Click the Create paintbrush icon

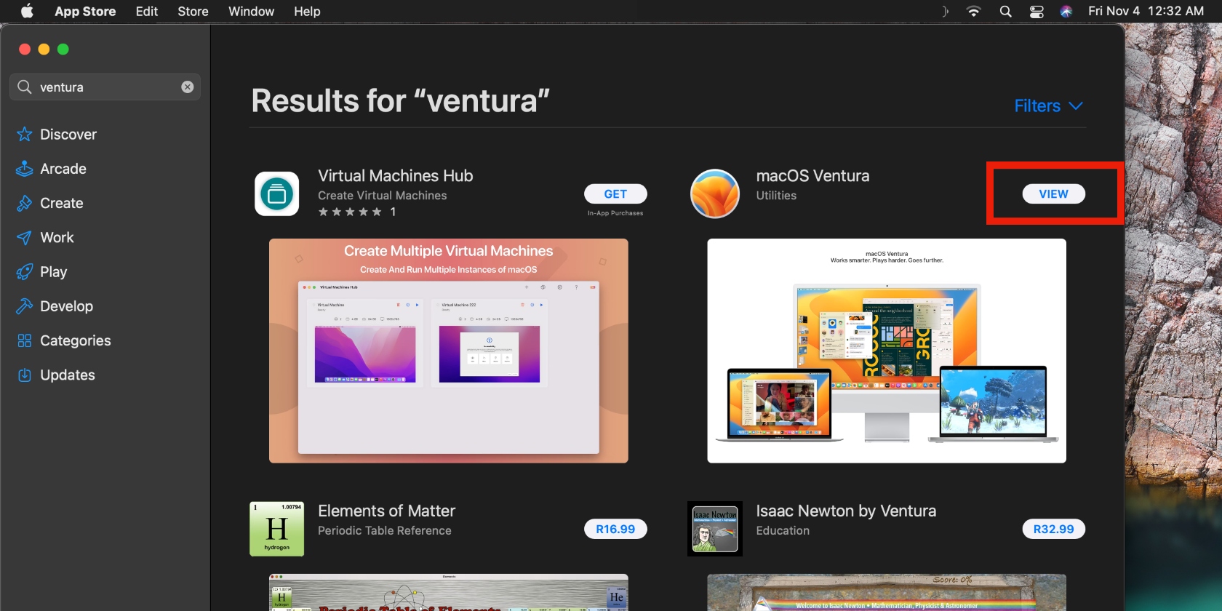pyautogui.click(x=25, y=203)
